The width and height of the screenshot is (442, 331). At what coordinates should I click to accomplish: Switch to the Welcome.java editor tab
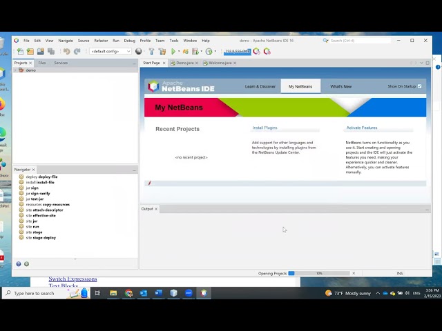coord(220,63)
